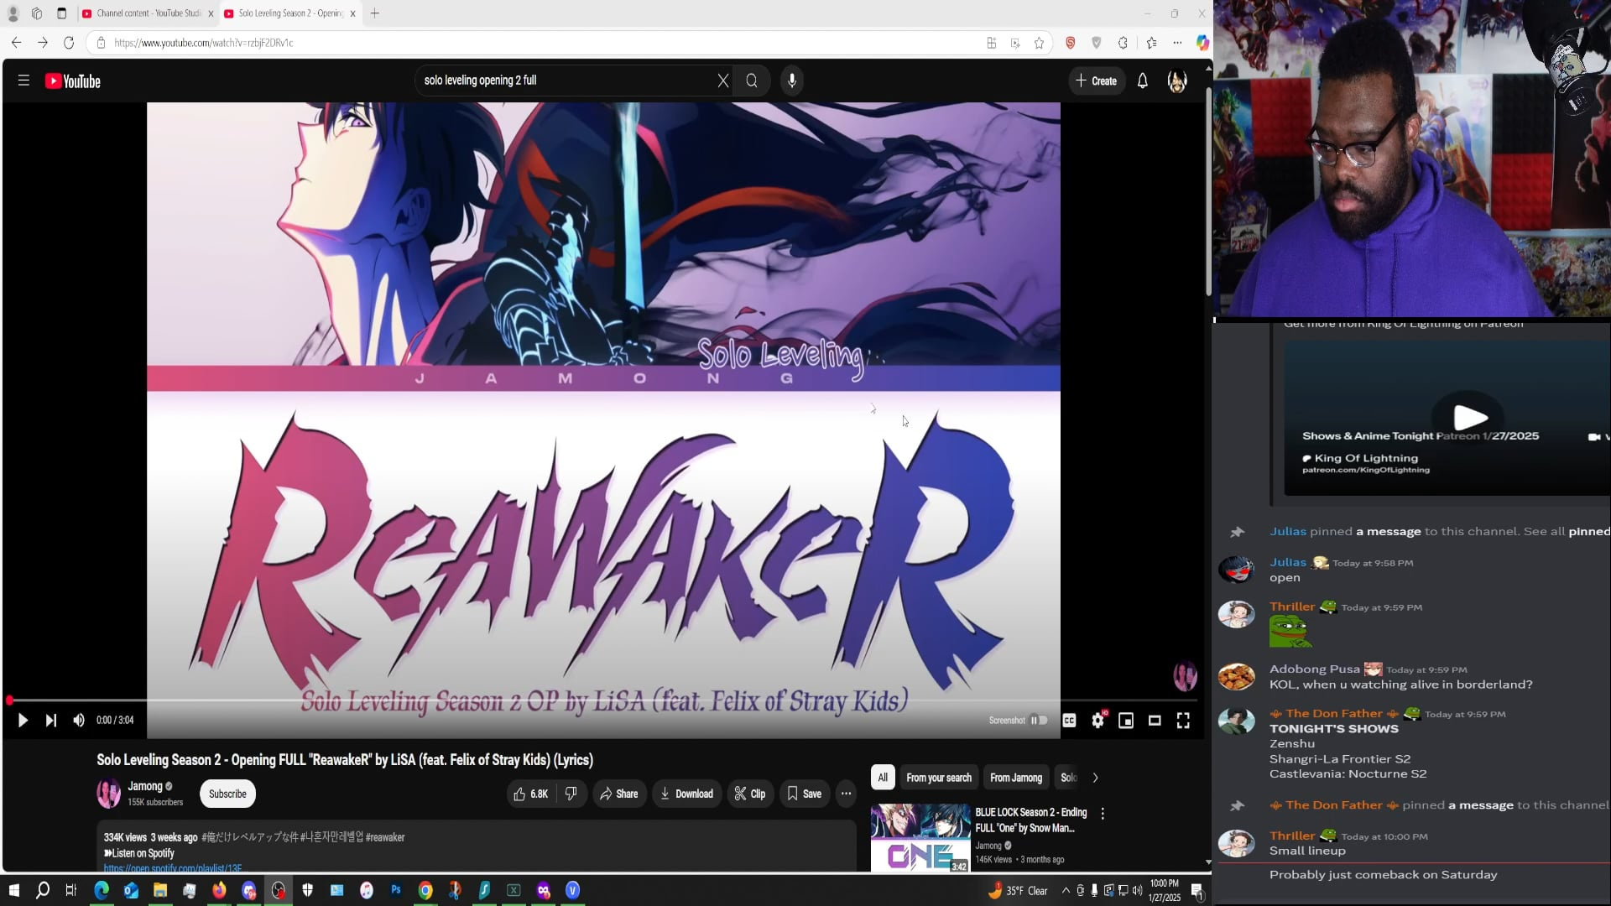Start voice search with the microphone

point(792,81)
